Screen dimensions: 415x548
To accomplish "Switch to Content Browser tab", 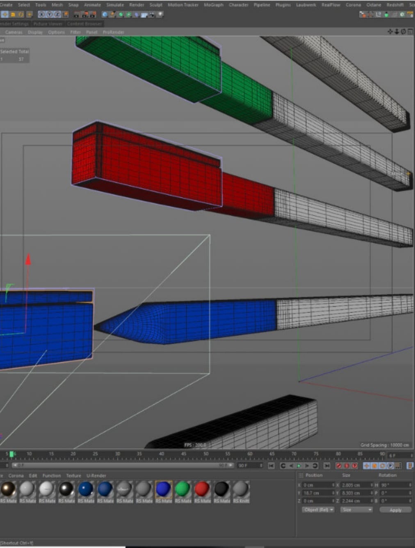I will click(84, 24).
